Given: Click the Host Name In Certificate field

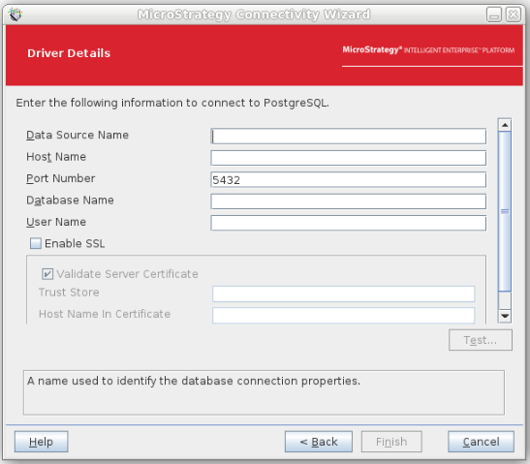Looking at the screenshot, I should [x=343, y=315].
